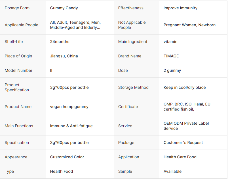Select the 'TIMAGE' brand name value
Screen dimensions: 228x179
[x=171, y=56]
